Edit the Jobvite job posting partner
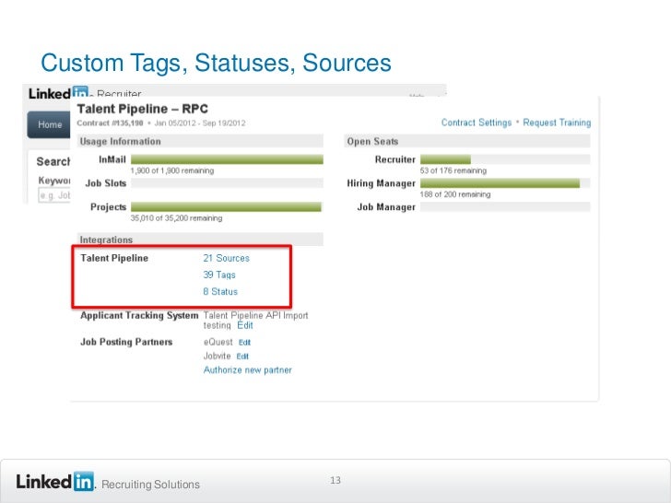Viewport: 671px width, 503px height. click(242, 357)
